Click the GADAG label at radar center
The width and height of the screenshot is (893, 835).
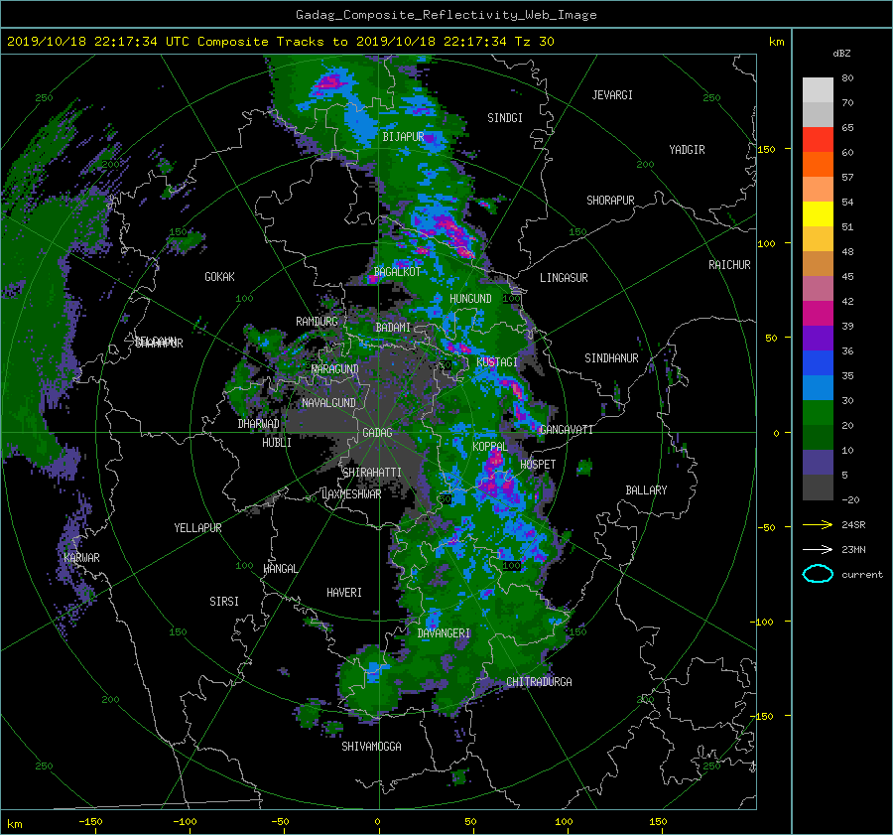click(x=377, y=433)
